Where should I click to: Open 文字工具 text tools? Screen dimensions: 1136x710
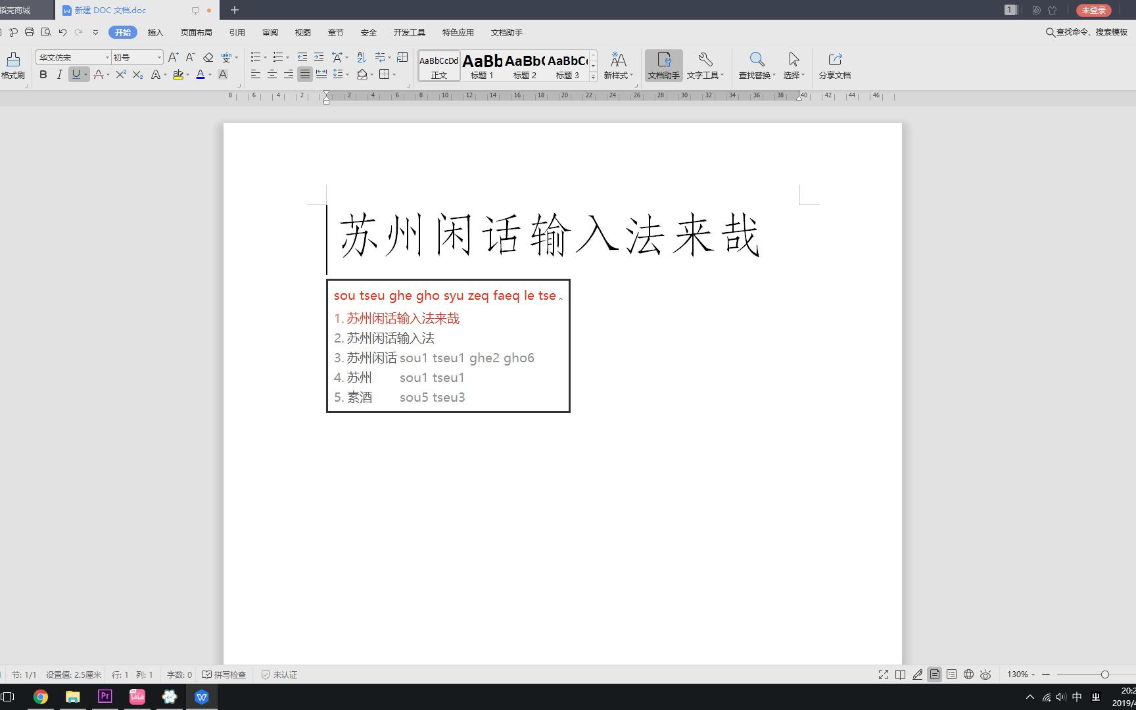tap(705, 66)
